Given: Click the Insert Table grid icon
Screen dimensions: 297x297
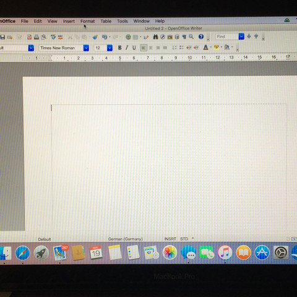Looking at the screenshot, I should point(136,37).
